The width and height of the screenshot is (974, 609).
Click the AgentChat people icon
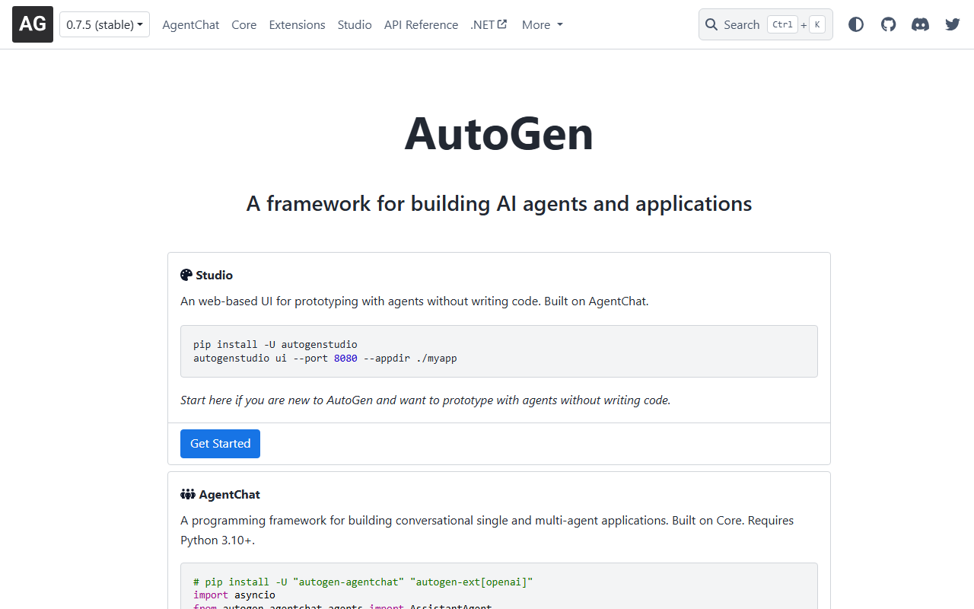188,494
